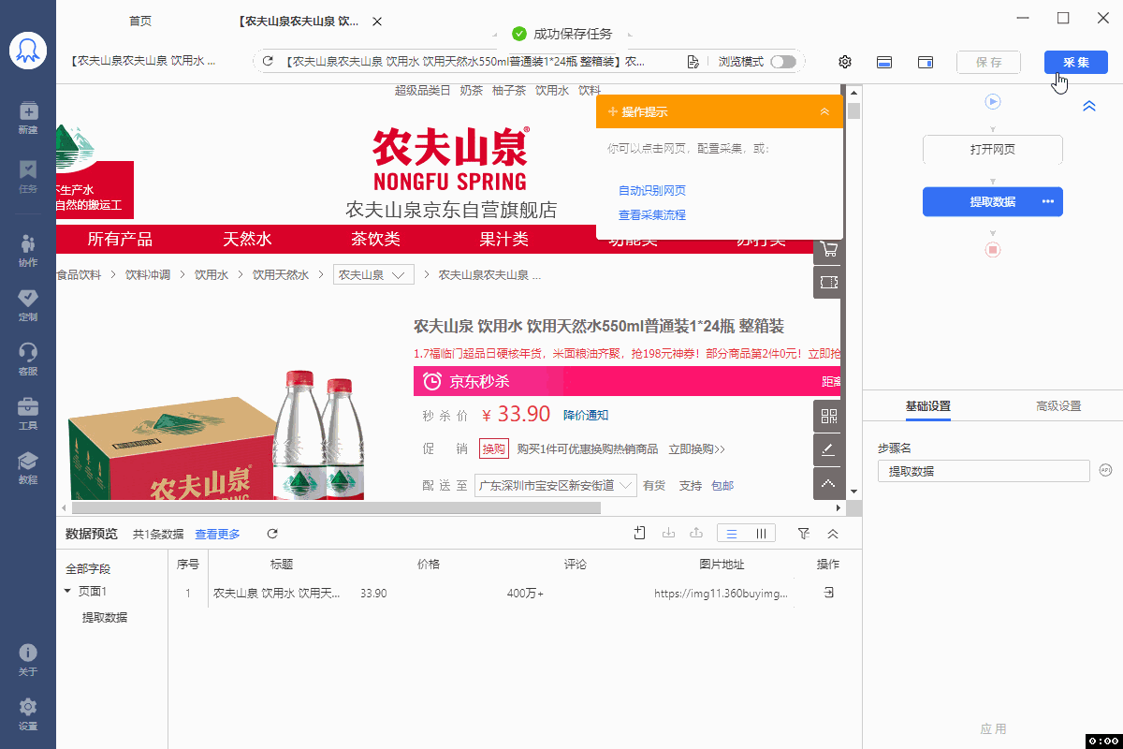Open the 任务 sidebar icon
1123x749 pixels.
(28, 176)
